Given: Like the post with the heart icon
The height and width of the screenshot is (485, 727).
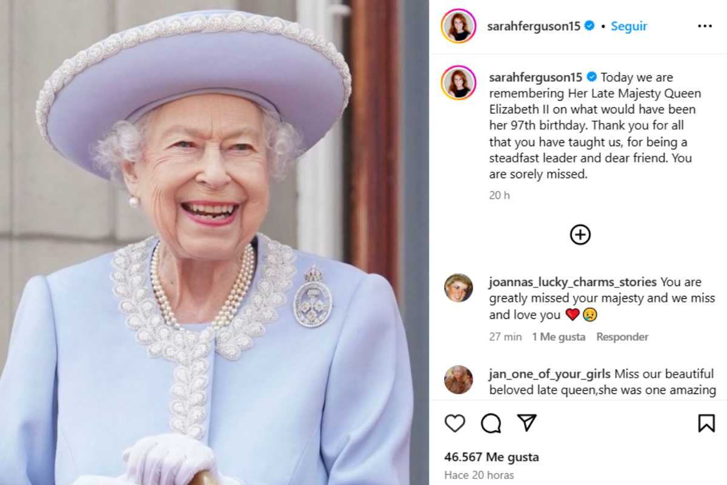Looking at the screenshot, I should tap(455, 423).
